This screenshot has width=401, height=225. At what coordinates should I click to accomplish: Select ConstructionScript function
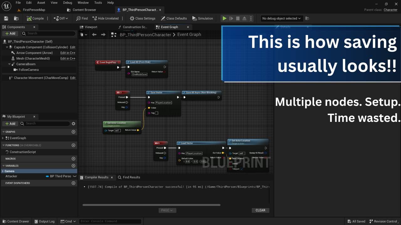pos(23,152)
